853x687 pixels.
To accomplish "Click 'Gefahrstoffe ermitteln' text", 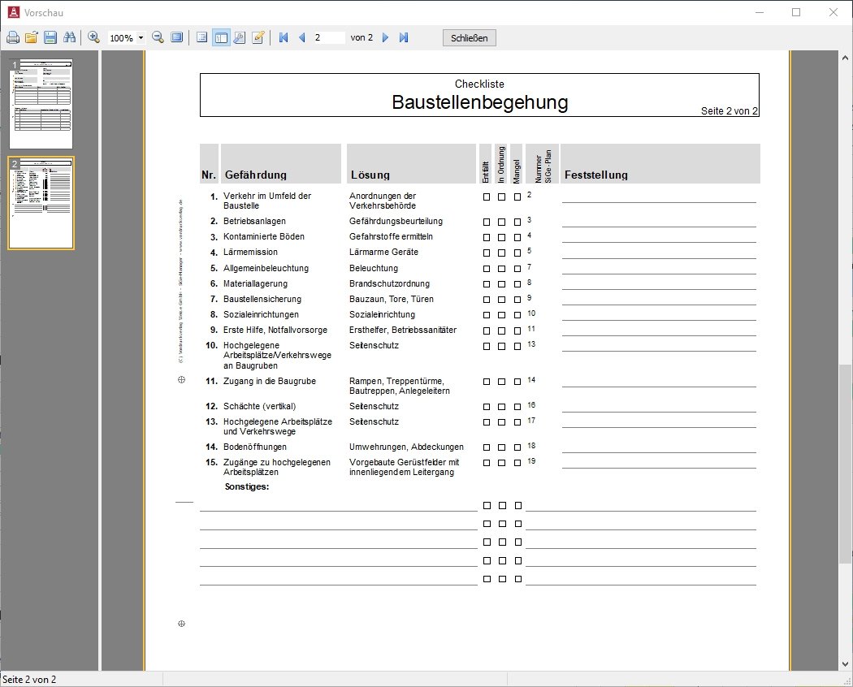I will (391, 236).
